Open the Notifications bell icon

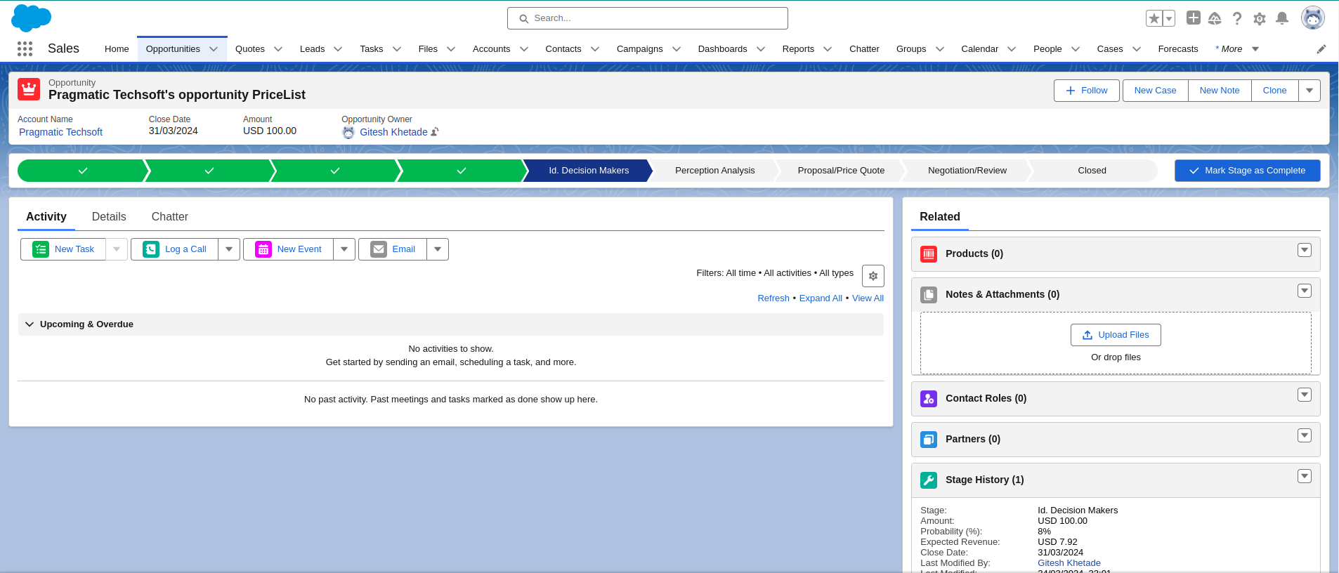1282,18
